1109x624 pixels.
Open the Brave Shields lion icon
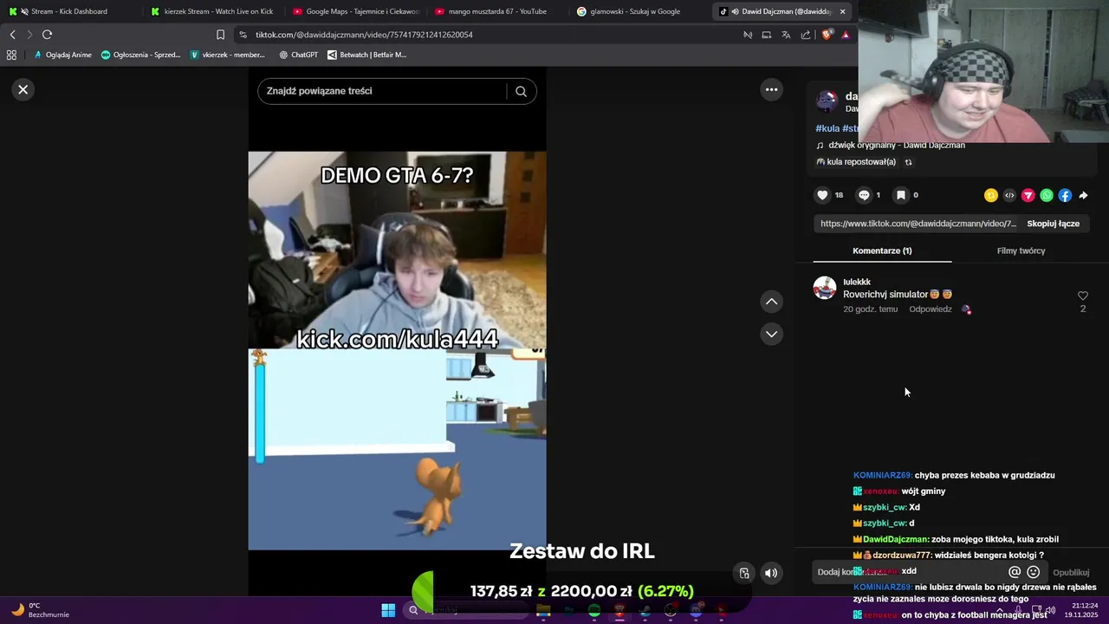[827, 35]
